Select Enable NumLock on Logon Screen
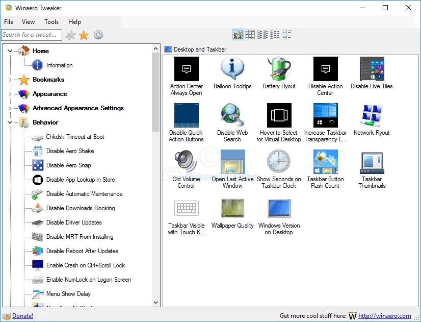This screenshot has height=322, width=421. [89, 280]
